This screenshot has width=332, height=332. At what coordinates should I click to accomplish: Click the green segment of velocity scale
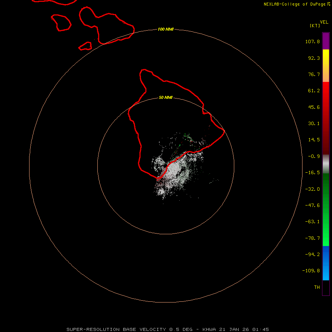click(326, 210)
